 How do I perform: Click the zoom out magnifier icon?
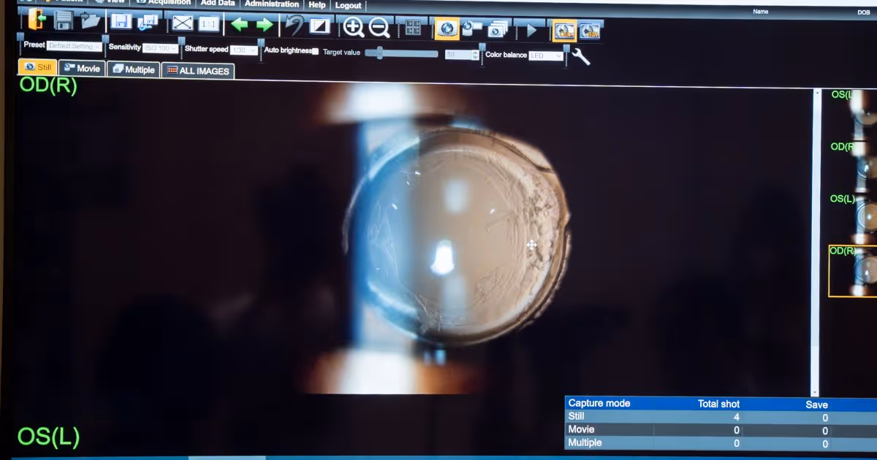379,28
